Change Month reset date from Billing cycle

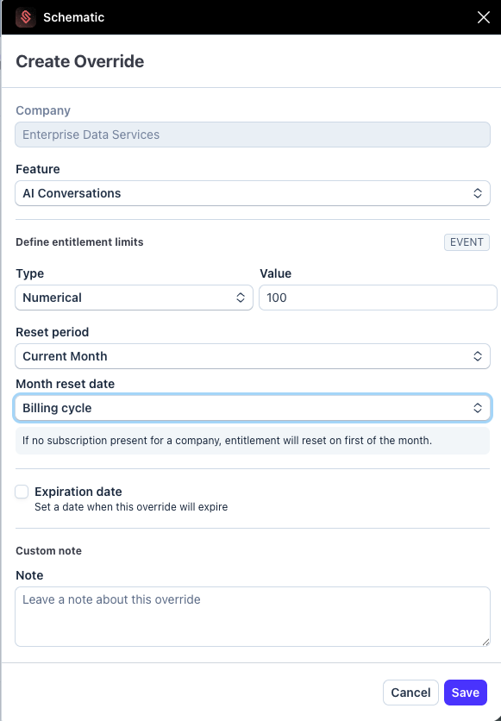251,408
